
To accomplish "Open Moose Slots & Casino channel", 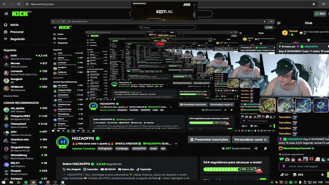I will coord(25,65).
